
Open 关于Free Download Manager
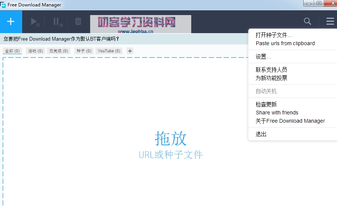pos(290,121)
